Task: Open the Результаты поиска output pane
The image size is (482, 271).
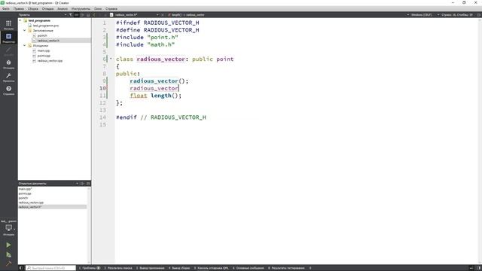Action: click(118, 268)
